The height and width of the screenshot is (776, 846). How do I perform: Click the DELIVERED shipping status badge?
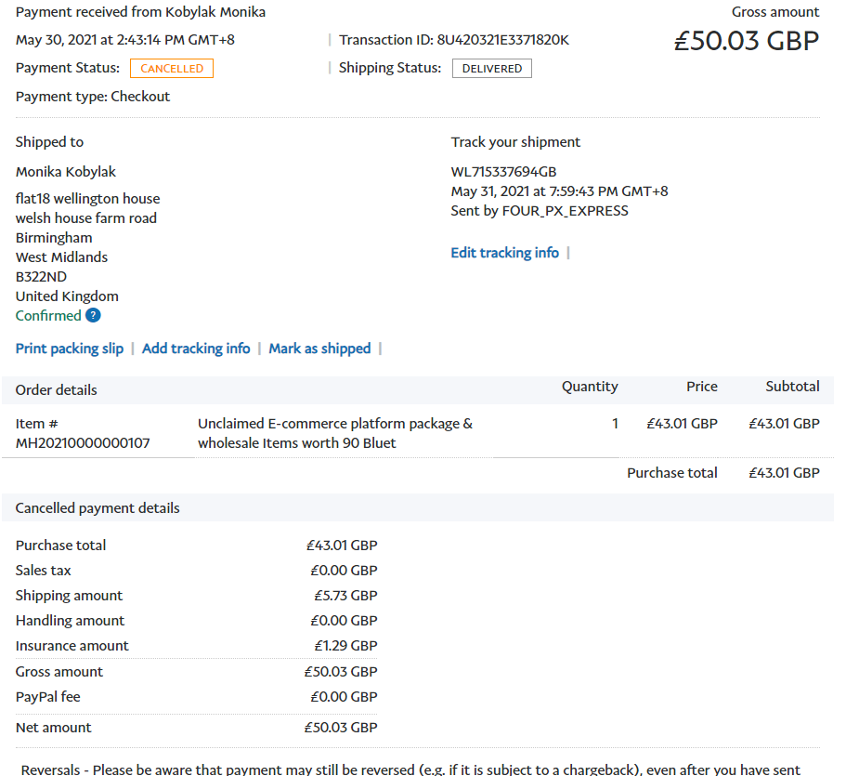click(x=491, y=69)
